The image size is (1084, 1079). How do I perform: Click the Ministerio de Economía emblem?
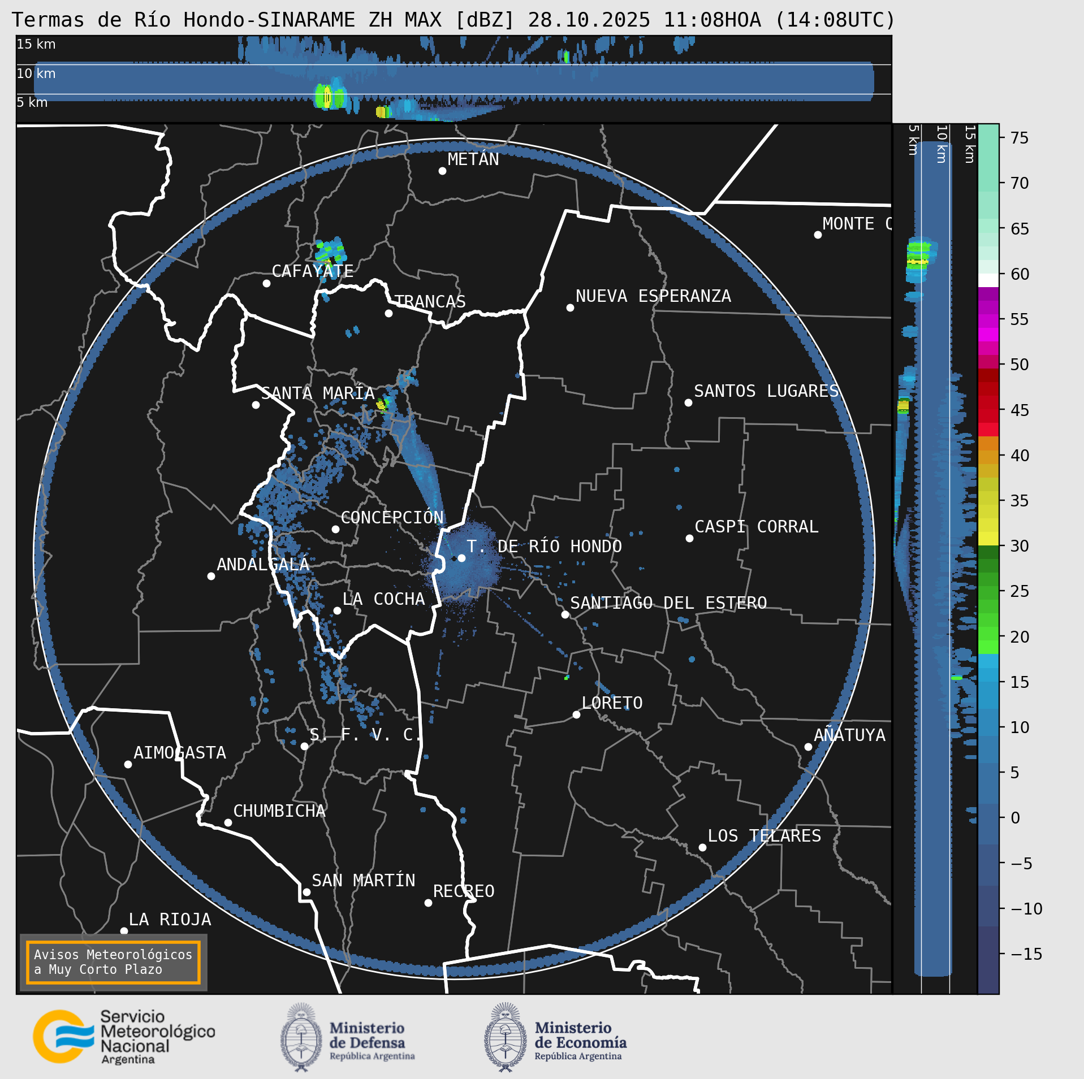tap(505, 1037)
